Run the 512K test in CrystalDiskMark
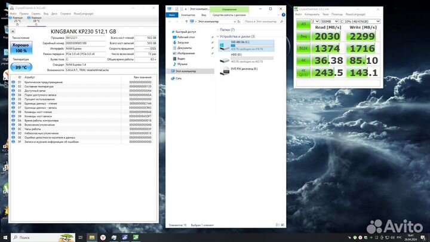Image resolution: width=430 pixels, height=242 pixels. pyautogui.click(x=303, y=48)
